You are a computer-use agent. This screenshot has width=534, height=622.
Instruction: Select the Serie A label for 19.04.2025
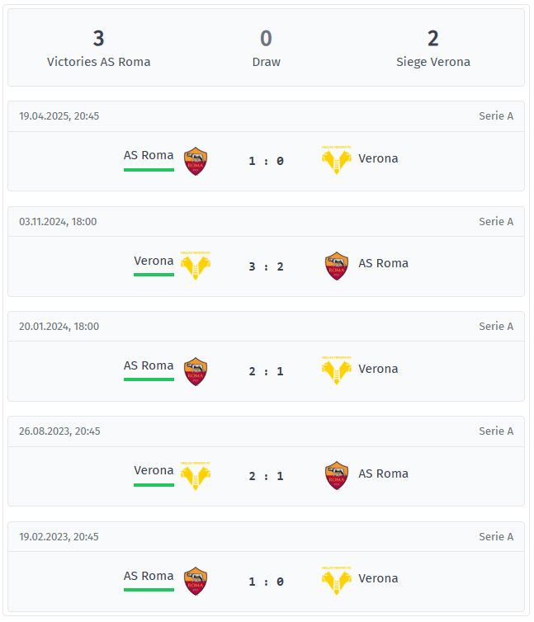496,116
